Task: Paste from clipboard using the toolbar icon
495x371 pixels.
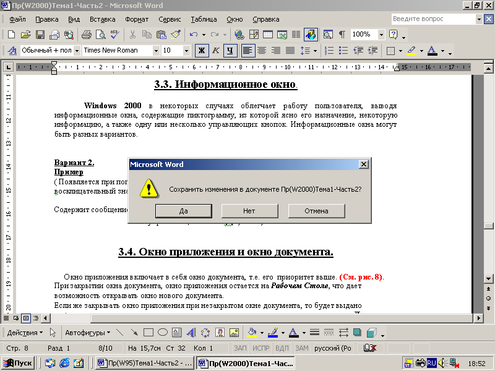Action: coord(161,35)
